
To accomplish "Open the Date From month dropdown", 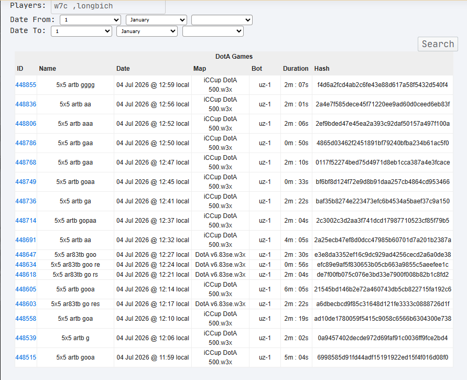I will (x=156, y=20).
